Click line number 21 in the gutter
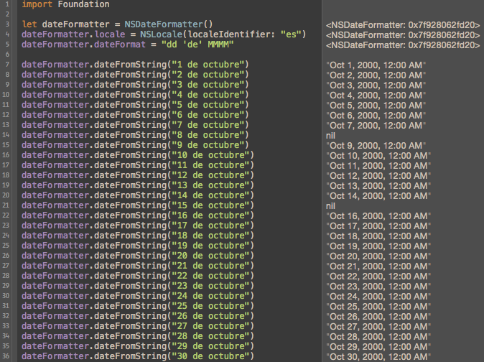484x362 pixels. coord(6,205)
